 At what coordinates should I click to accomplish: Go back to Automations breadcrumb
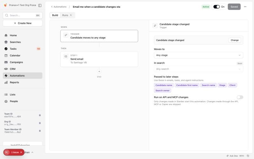(x=59, y=7)
